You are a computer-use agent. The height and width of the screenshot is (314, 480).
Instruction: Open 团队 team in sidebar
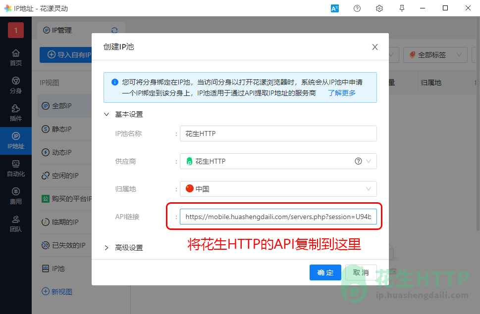pyautogui.click(x=16, y=224)
